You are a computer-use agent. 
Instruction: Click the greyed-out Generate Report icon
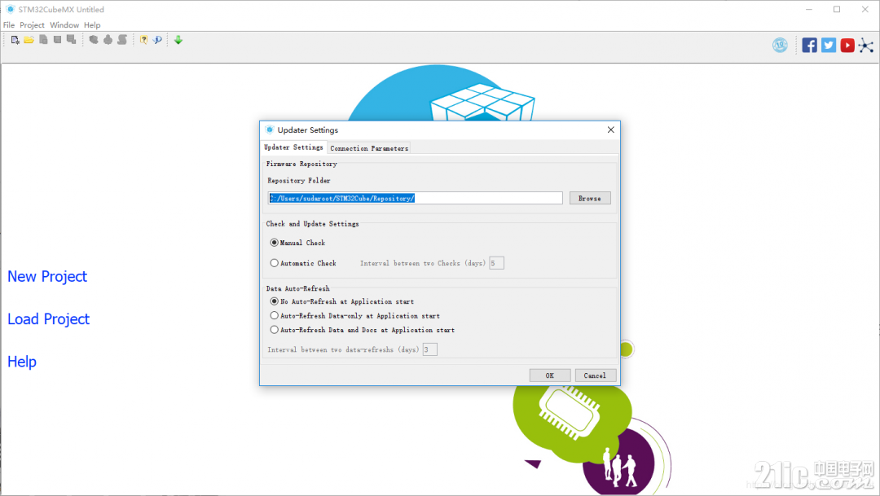click(x=94, y=40)
